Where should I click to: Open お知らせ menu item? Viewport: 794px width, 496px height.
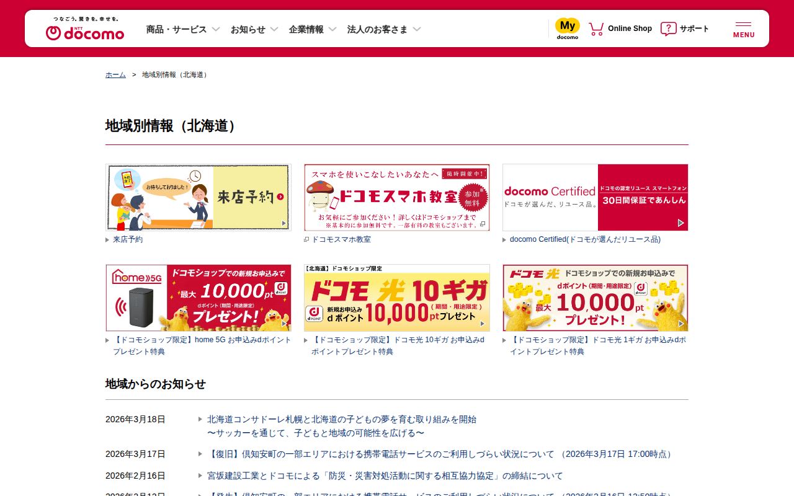pyautogui.click(x=248, y=29)
